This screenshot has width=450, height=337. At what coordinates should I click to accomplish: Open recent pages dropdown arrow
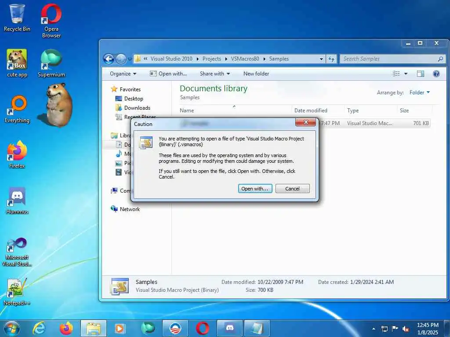click(x=130, y=59)
